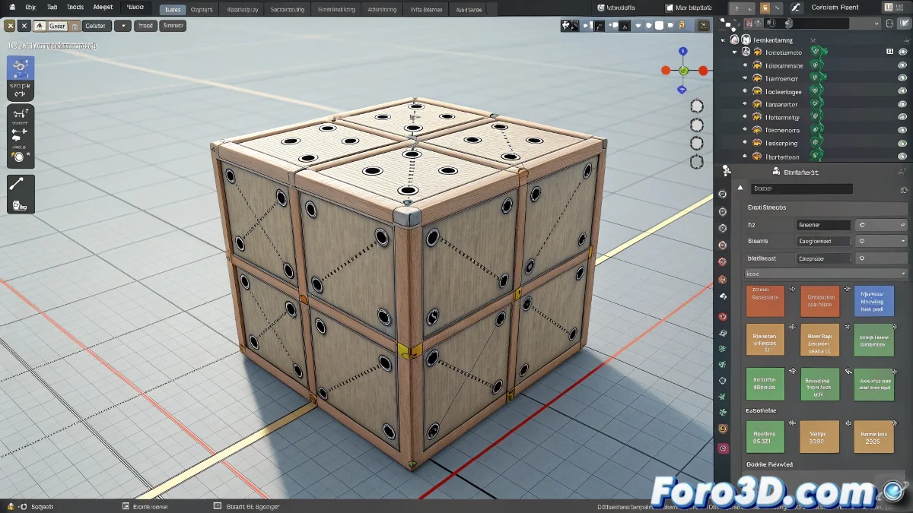This screenshot has height=513, width=913.
Task: Click the first X icon in viewport header
Action: pyautogui.click(x=10, y=25)
